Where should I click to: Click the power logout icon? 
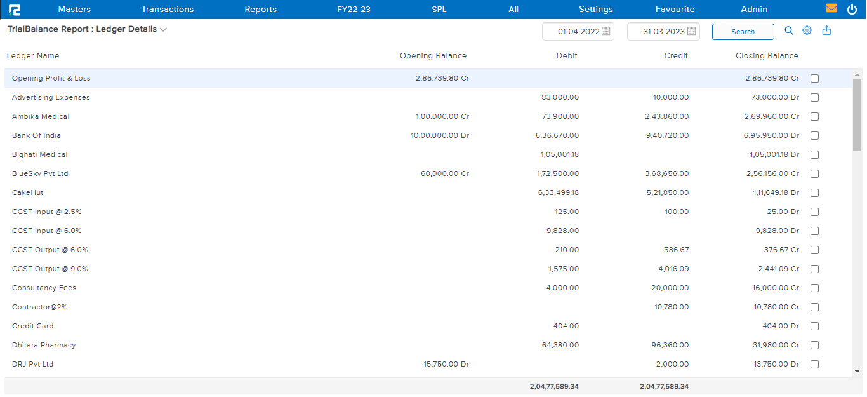852,9
